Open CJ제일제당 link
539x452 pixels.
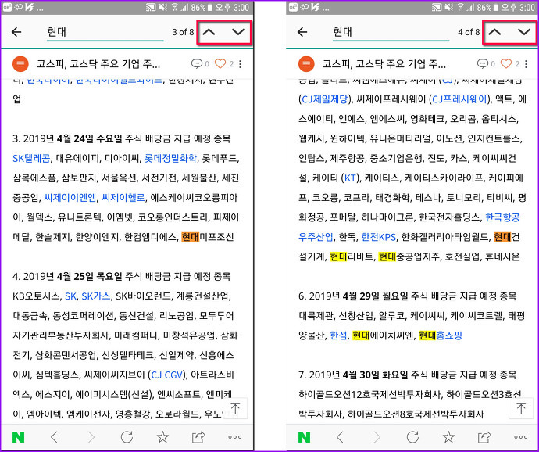pyautogui.click(x=324, y=99)
